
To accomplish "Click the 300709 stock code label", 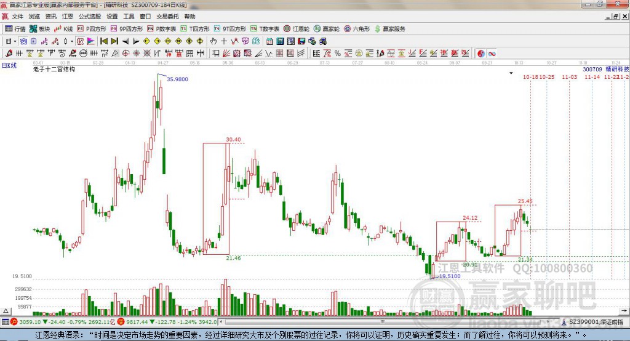I will pyautogui.click(x=592, y=69).
